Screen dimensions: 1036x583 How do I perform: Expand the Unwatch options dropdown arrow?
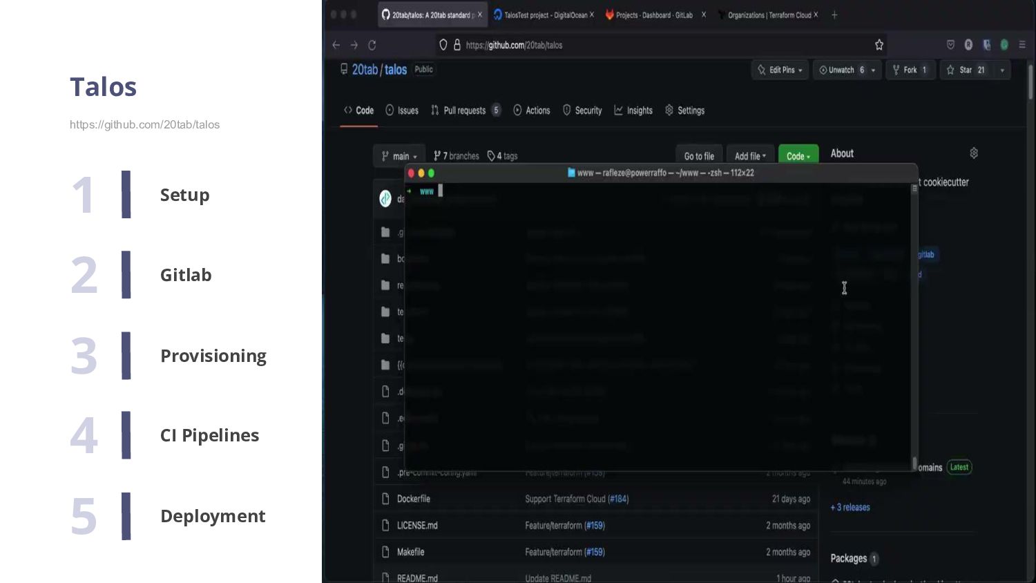[x=874, y=70]
